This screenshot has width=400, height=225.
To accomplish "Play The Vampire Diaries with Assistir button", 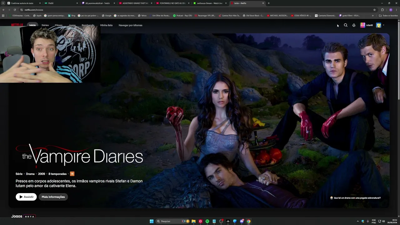I will click(x=26, y=197).
